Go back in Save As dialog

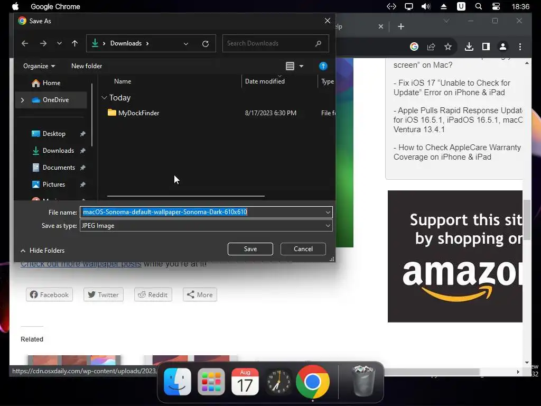(25, 43)
